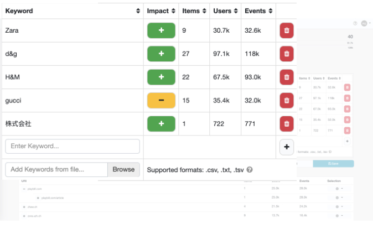Toggle the green impact button for d&g
Image resolution: width=373 pixels, height=239 pixels.
pyautogui.click(x=161, y=54)
